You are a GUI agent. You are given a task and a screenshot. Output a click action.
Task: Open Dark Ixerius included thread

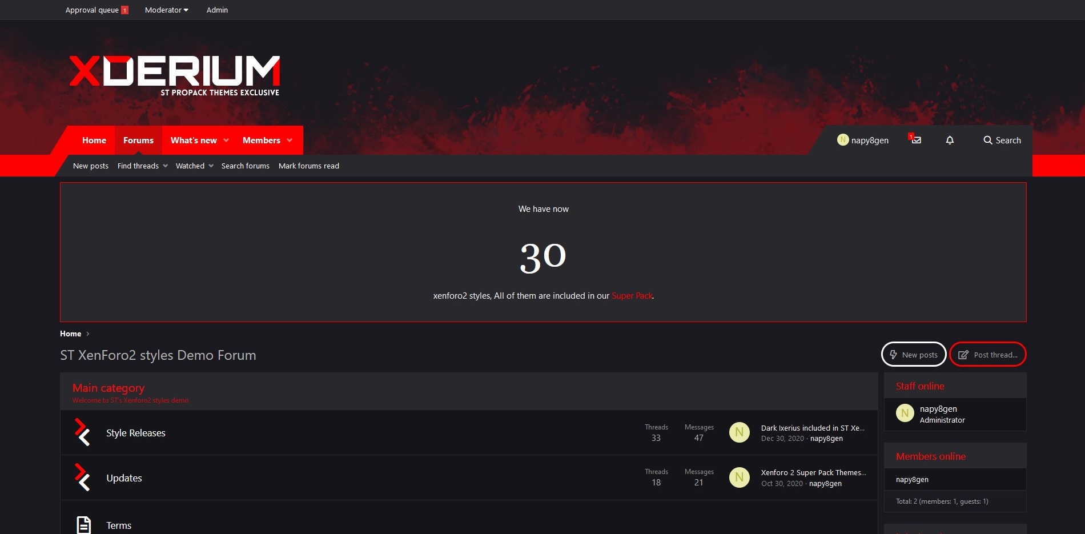tap(813, 428)
